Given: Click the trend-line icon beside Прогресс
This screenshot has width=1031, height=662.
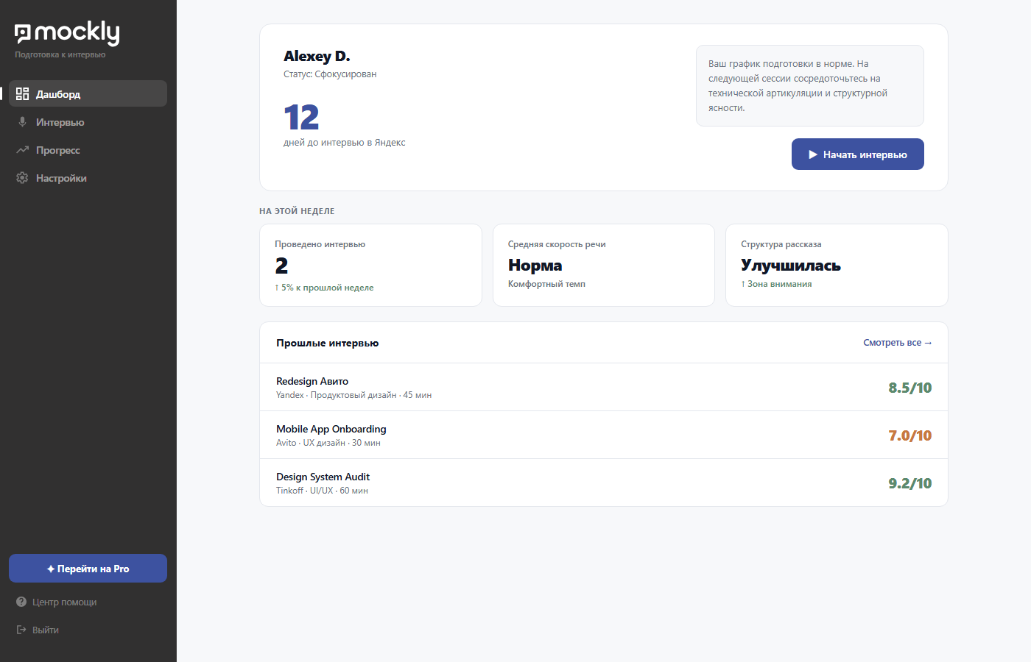Looking at the screenshot, I should pos(22,150).
